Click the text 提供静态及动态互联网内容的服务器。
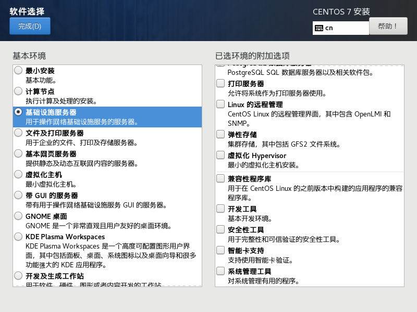This screenshot has height=312, width=417. tap(82, 163)
